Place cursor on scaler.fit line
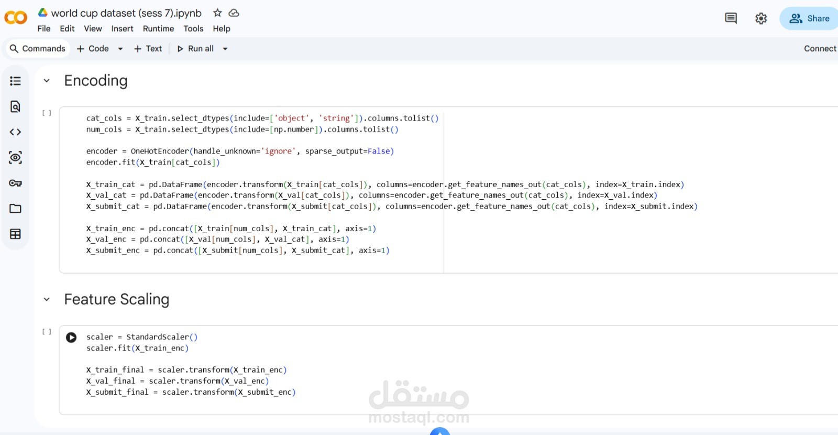The width and height of the screenshot is (838, 435). coord(137,348)
